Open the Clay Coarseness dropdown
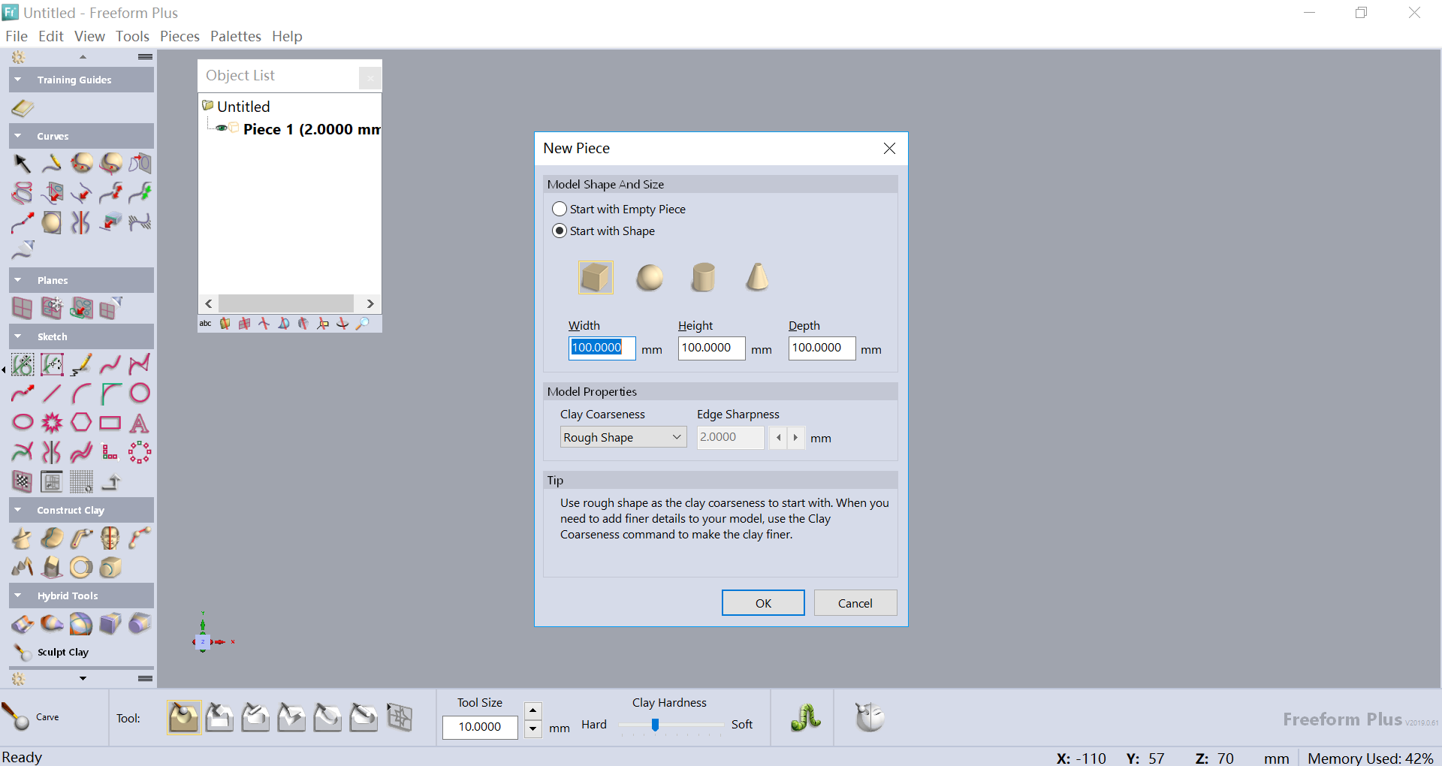Image resolution: width=1442 pixels, height=766 pixels. pos(623,437)
